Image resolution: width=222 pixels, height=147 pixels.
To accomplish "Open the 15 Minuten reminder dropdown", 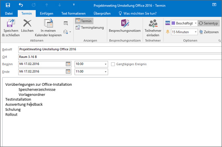I will (195, 32).
